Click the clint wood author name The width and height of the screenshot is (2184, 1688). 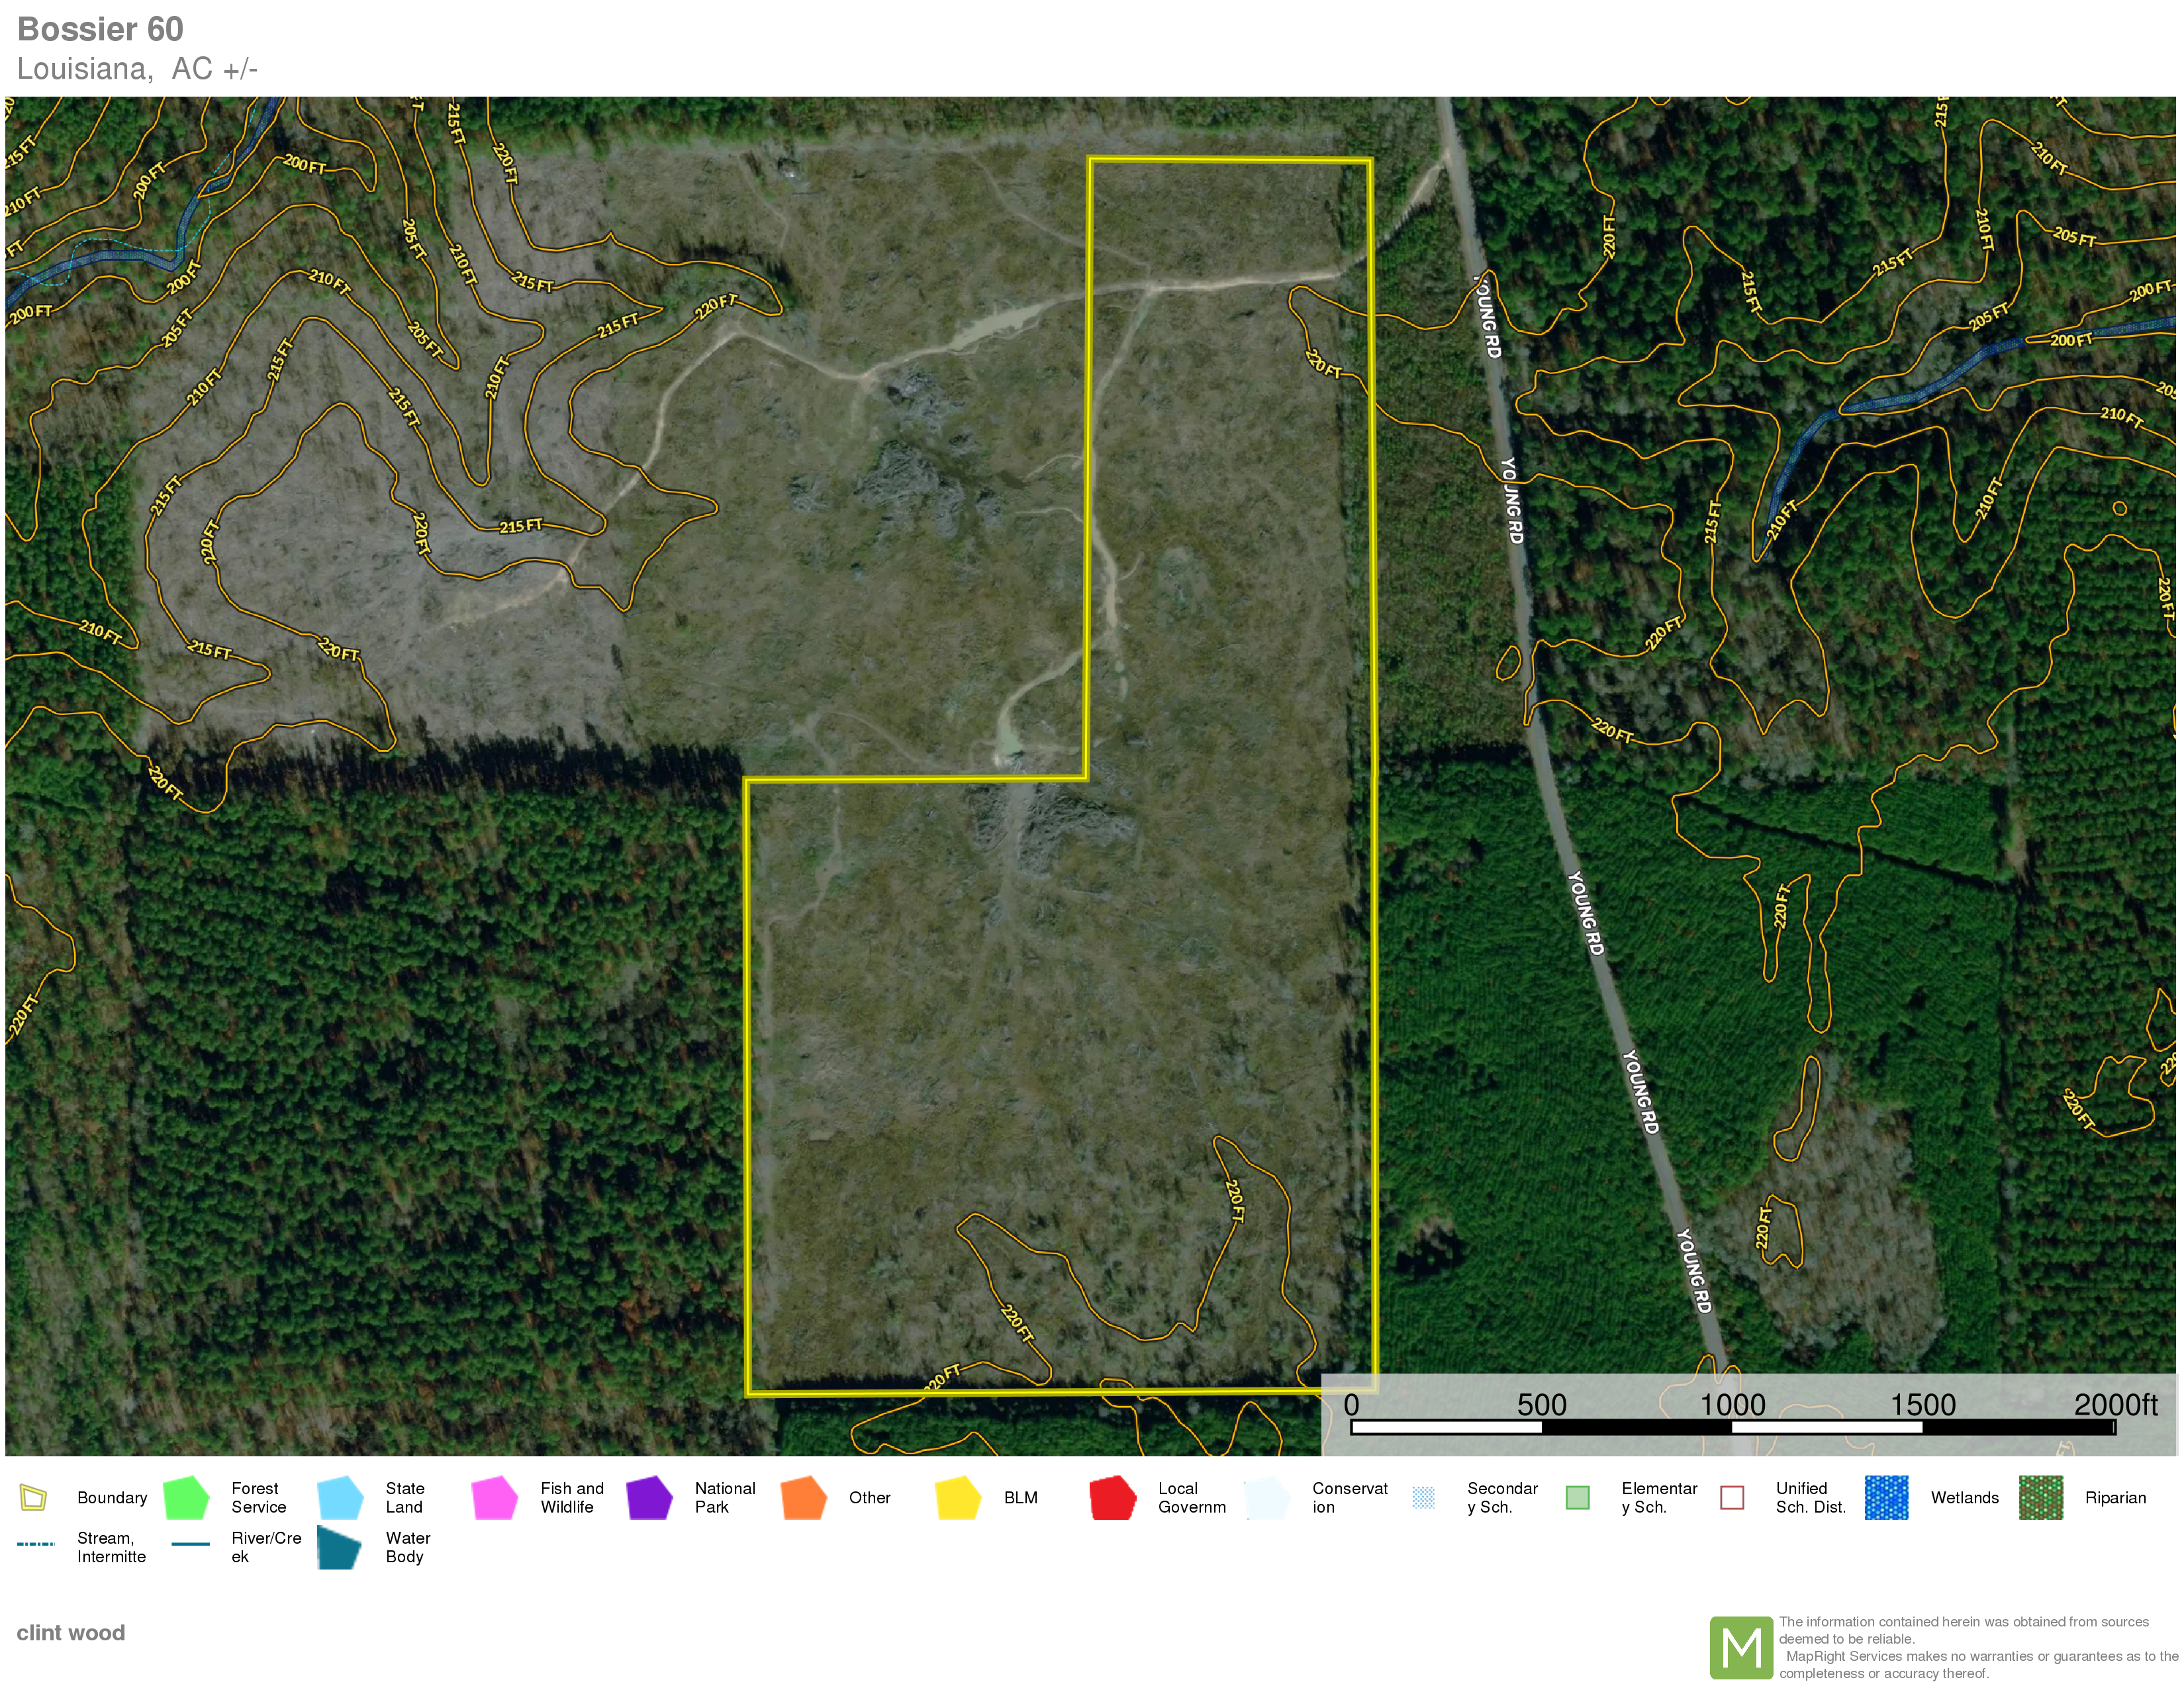click(x=70, y=1633)
